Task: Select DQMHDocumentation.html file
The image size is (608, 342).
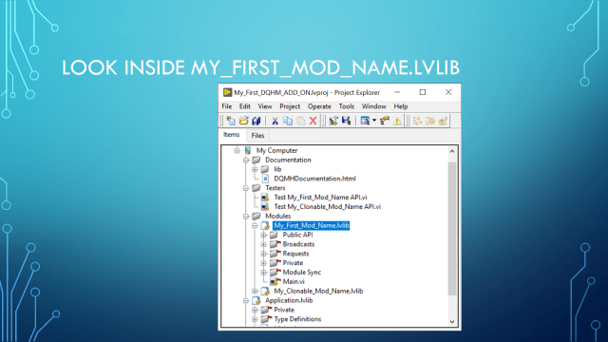Action: coord(314,179)
